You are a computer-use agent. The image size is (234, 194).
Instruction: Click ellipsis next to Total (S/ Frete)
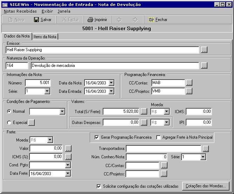click(x=144, y=111)
